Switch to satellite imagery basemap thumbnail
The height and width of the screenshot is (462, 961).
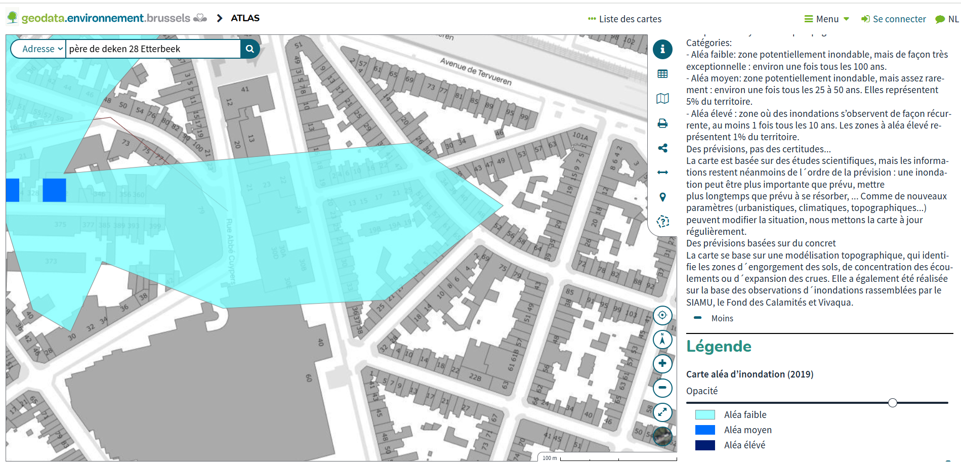pos(662,436)
